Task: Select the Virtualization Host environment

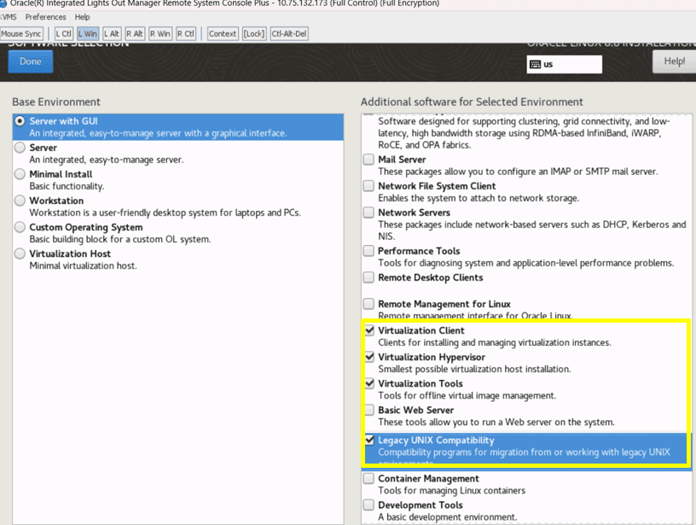Action: pos(20,254)
